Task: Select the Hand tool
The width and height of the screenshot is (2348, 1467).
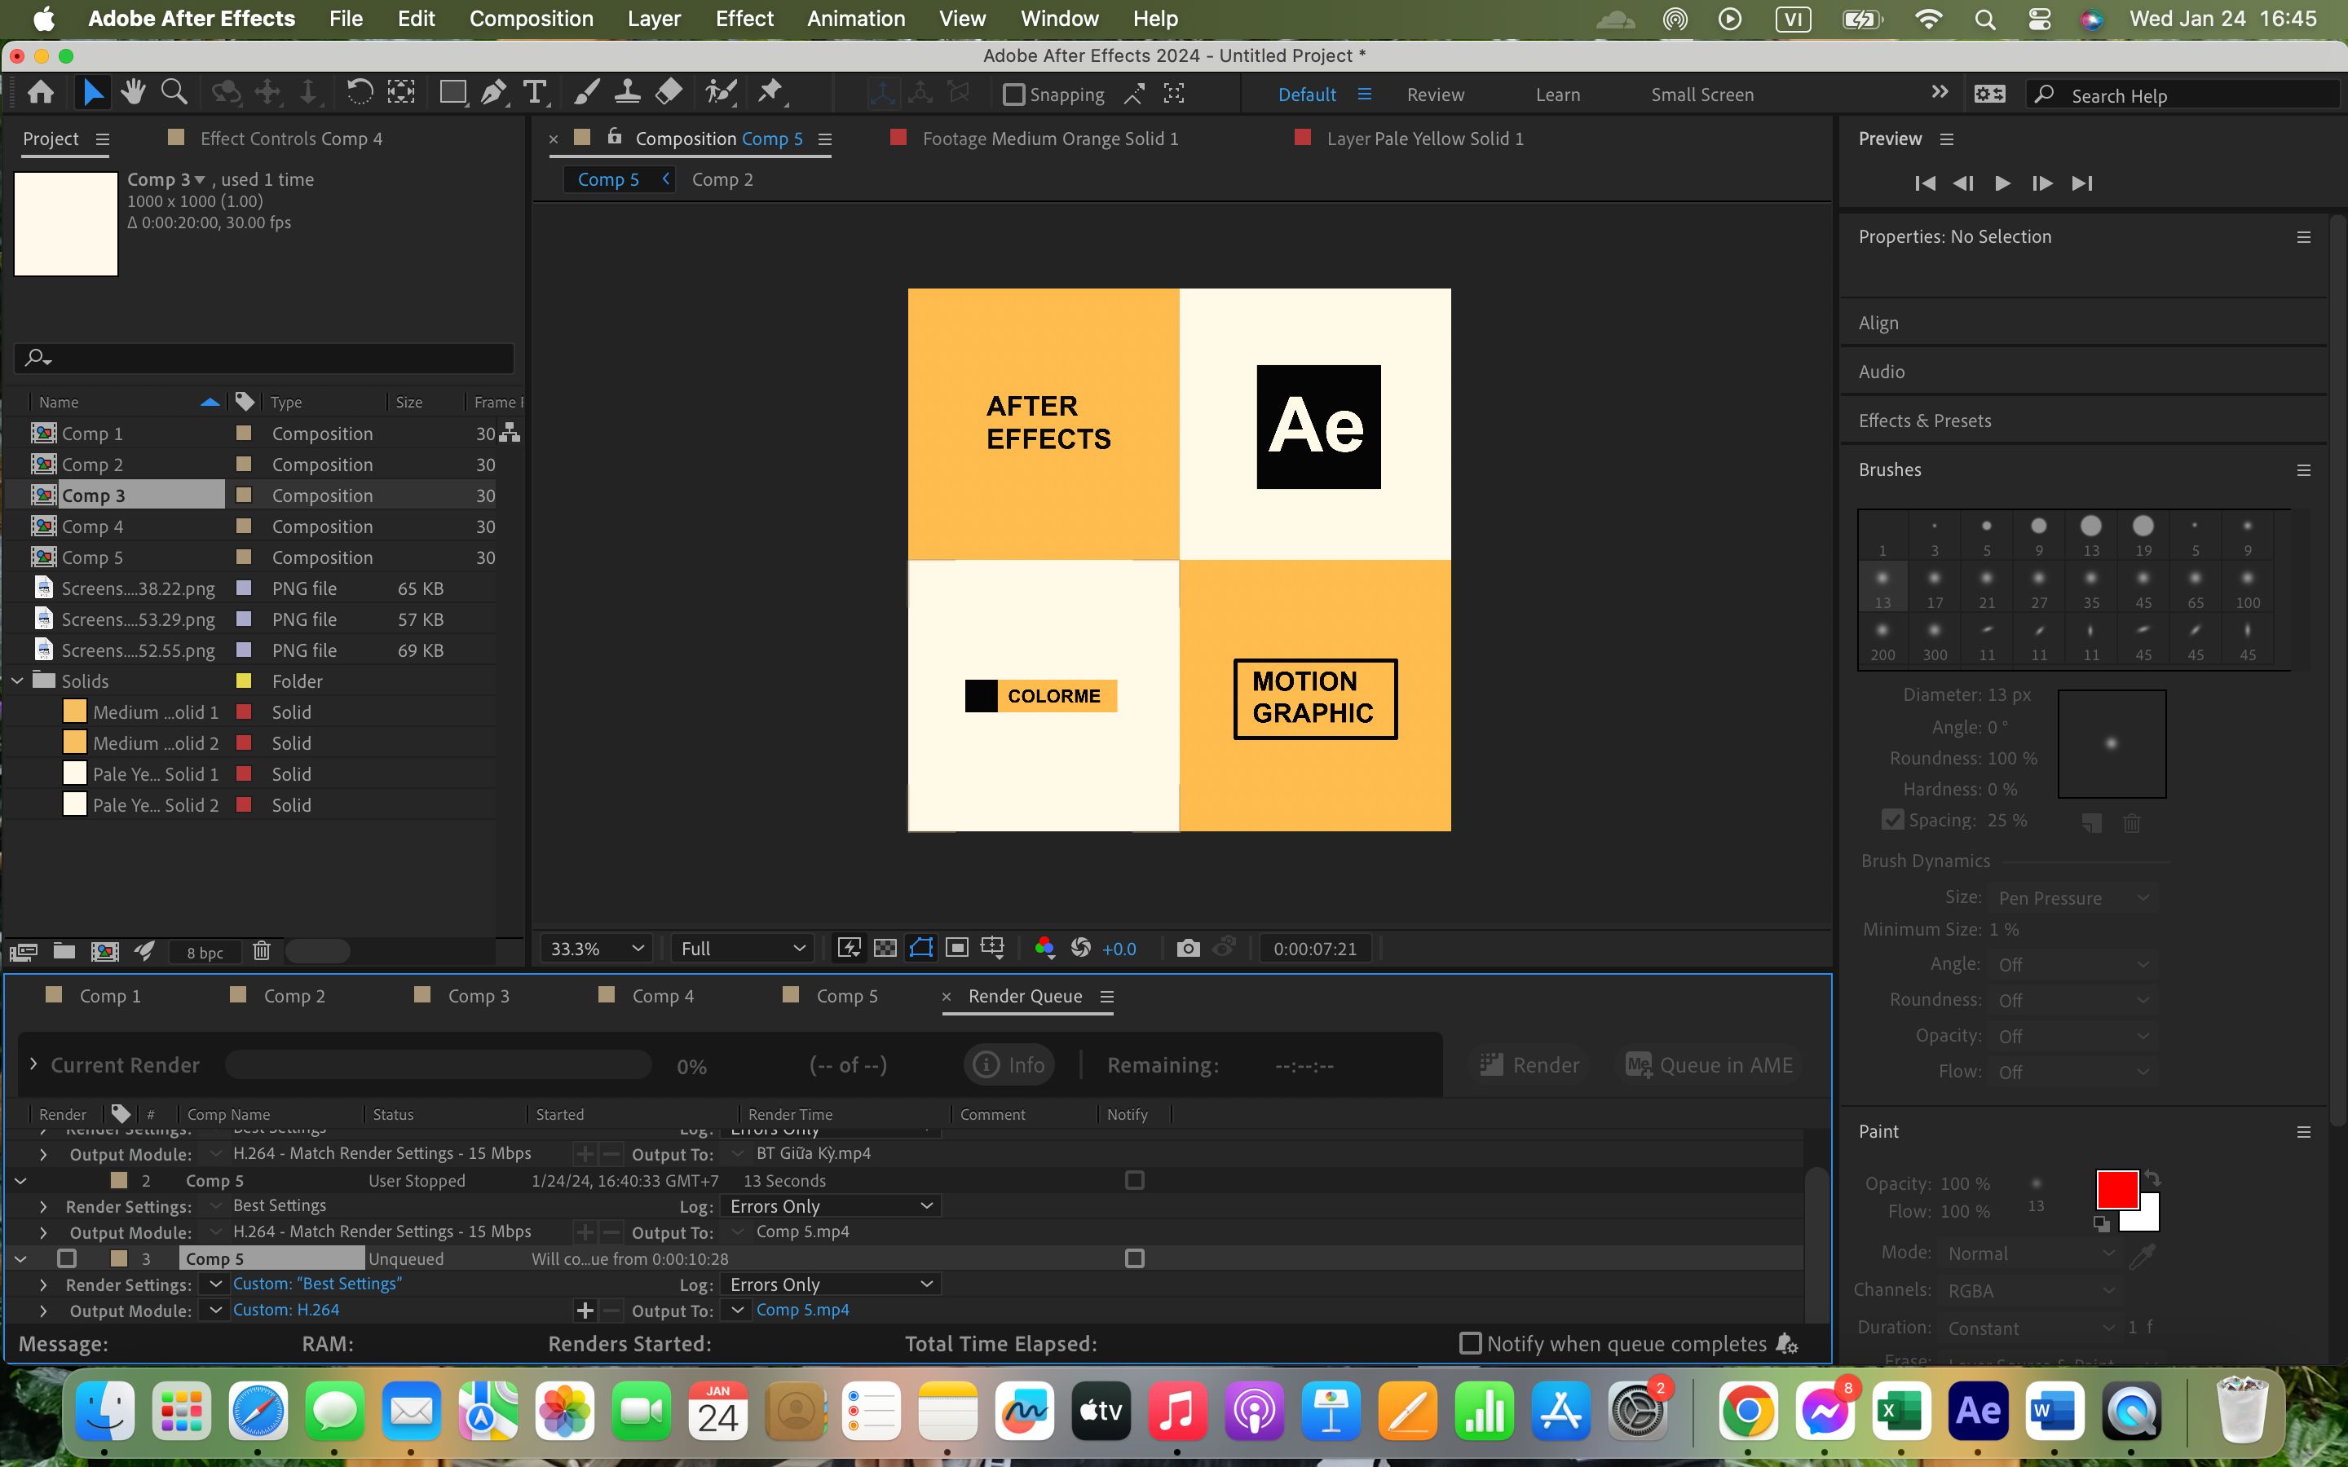Action: click(x=133, y=92)
